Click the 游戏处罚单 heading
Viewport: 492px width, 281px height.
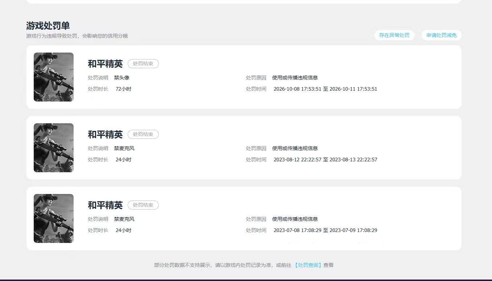(x=48, y=26)
